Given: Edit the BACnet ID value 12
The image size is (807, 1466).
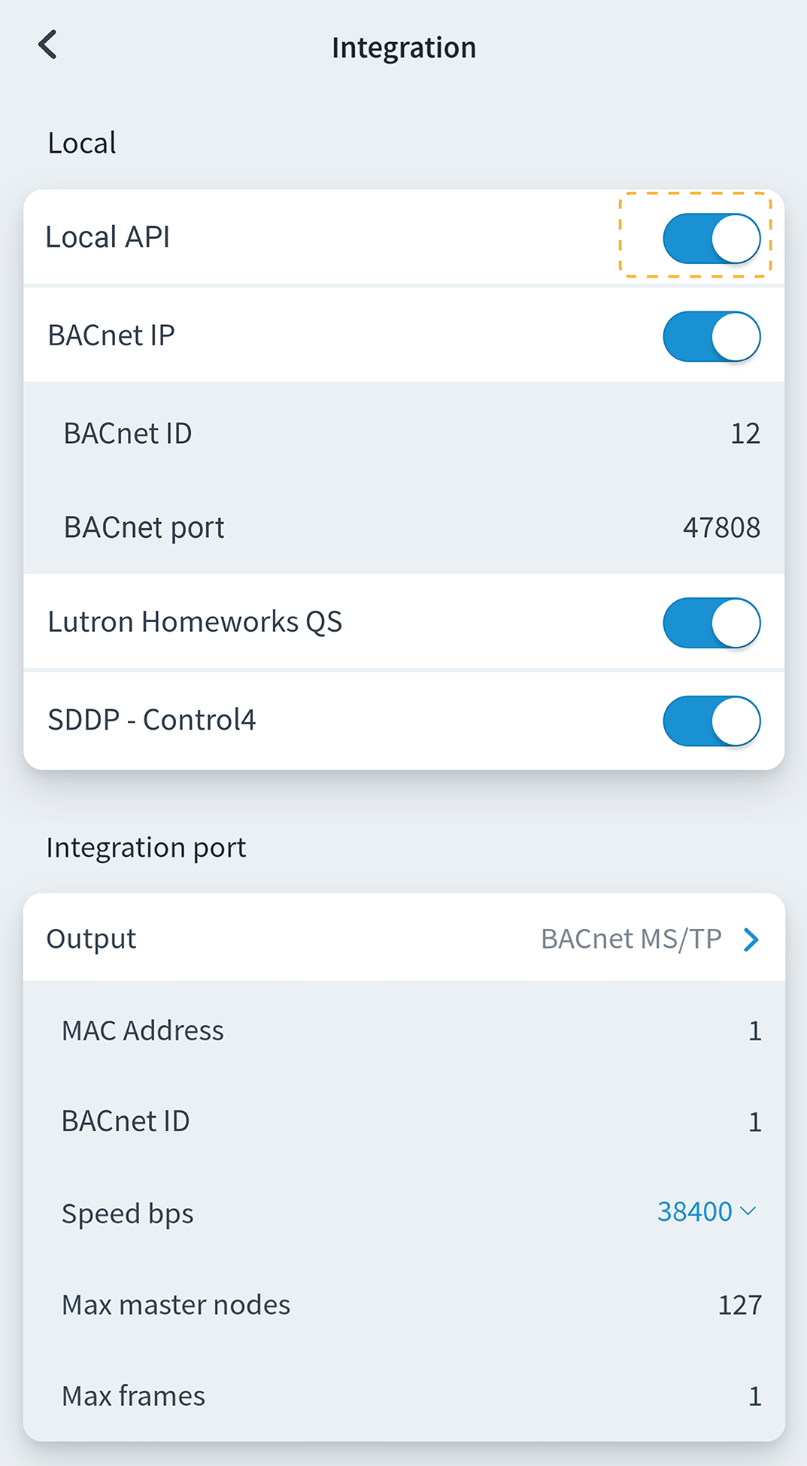Looking at the screenshot, I should tap(745, 433).
